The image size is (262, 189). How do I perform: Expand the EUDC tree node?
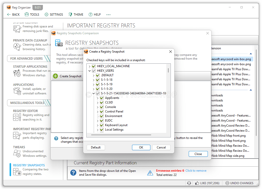(97, 121)
